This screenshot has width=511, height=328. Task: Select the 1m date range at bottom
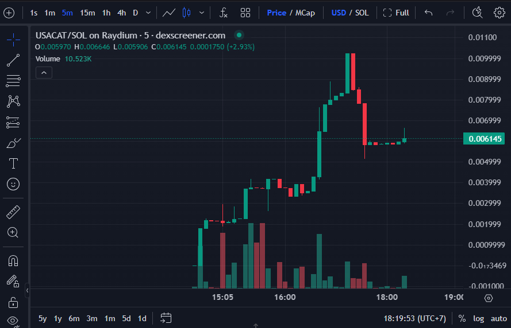110,319
